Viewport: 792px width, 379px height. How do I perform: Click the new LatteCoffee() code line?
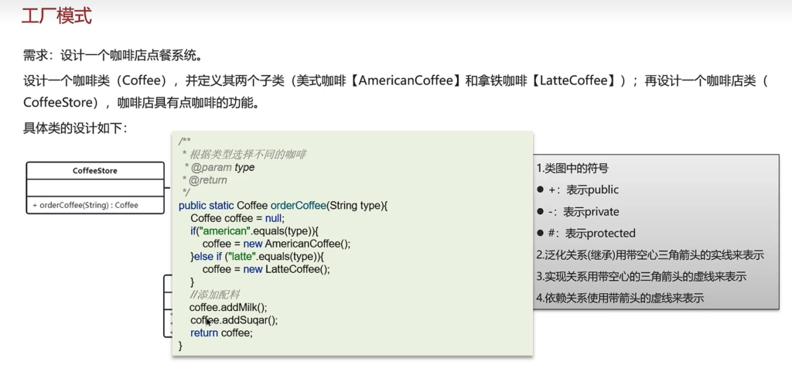tap(266, 268)
